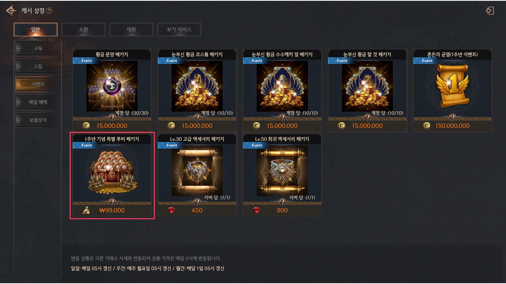Screen dimensions: 506x284
Task: Click the Lv.30 고급 액세서리 ring scroll icon
Action: 197,170
